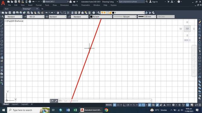
Task: Add a new drawing tab with plus
Action: [x=42, y=9]
